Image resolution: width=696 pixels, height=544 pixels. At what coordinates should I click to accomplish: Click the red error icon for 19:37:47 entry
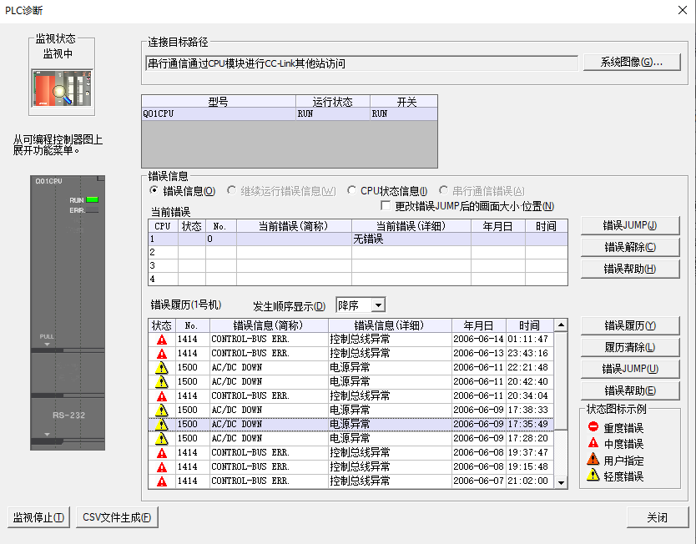pyautogui.click(x=162, y=452)
